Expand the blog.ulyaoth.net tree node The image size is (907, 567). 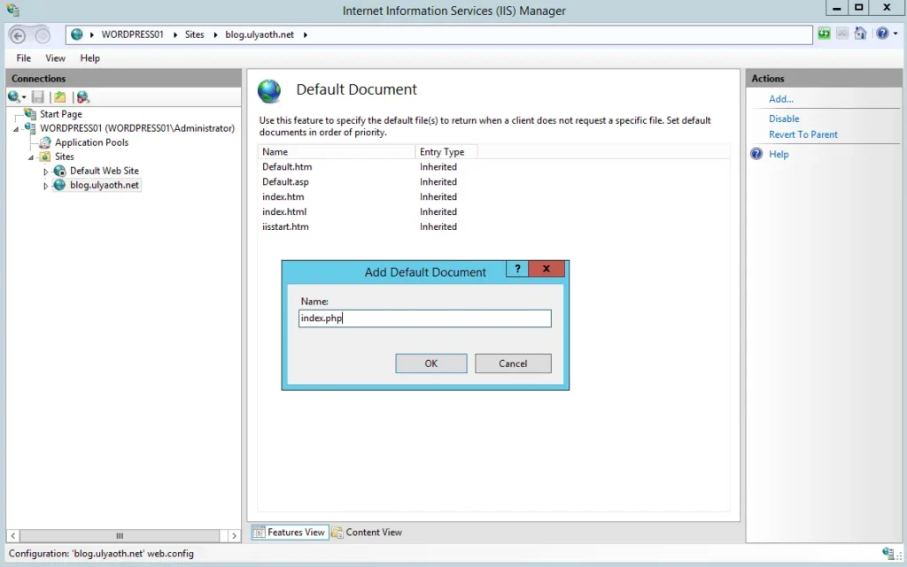pyautogui.click(x=46, y=186)
